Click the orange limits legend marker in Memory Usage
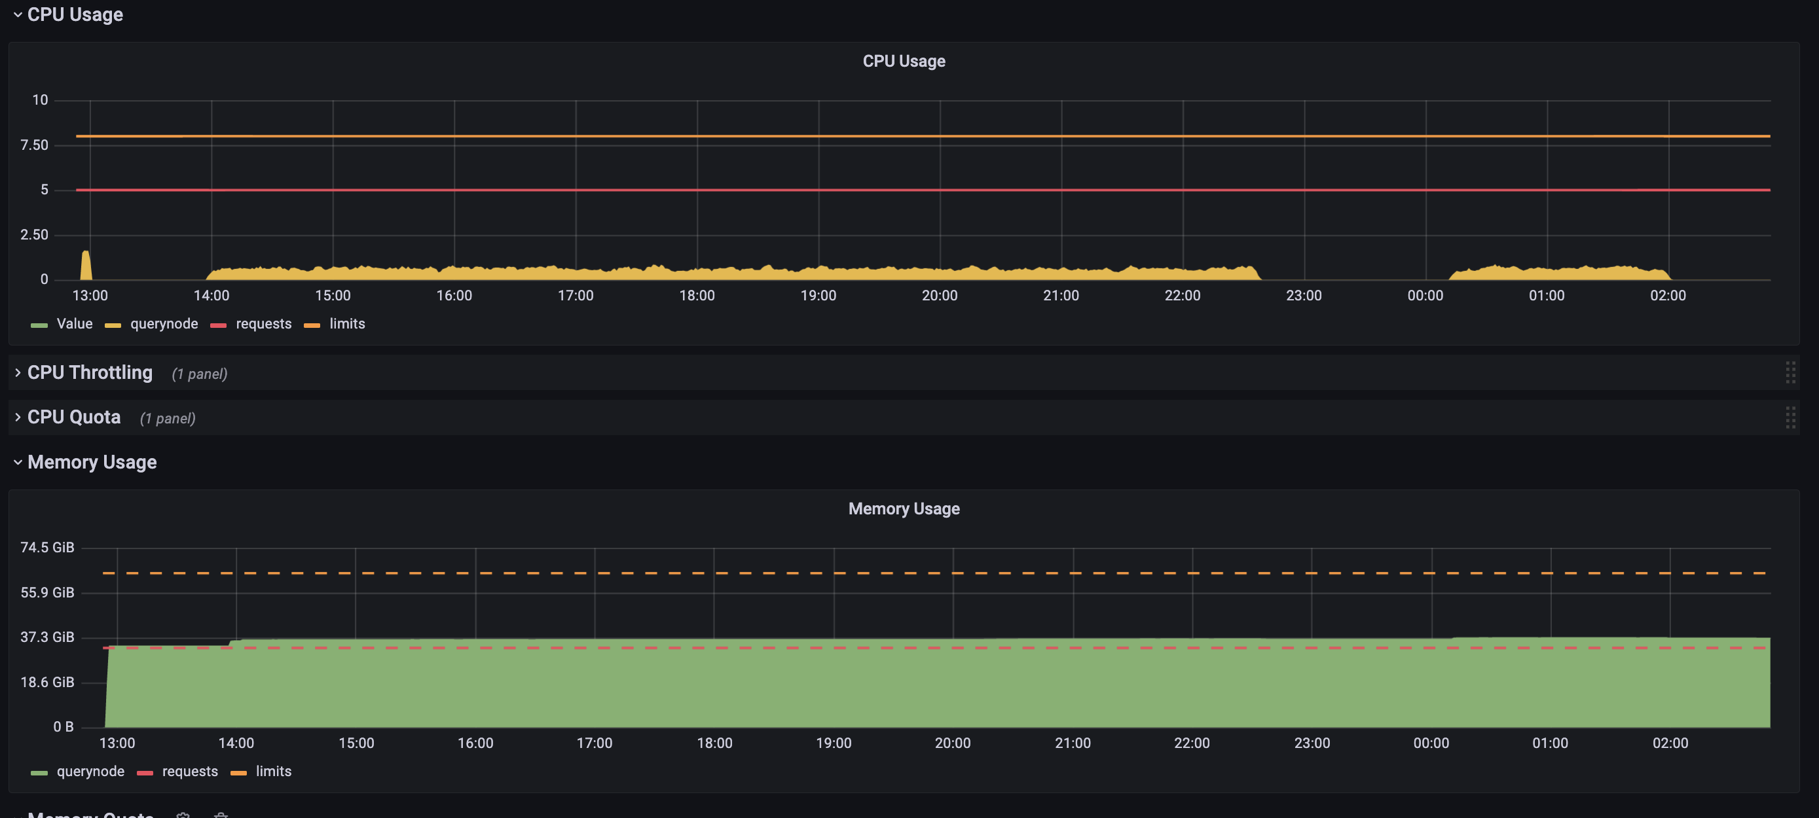This screenshot has width=1819, height=818. (x=239, y=772)
